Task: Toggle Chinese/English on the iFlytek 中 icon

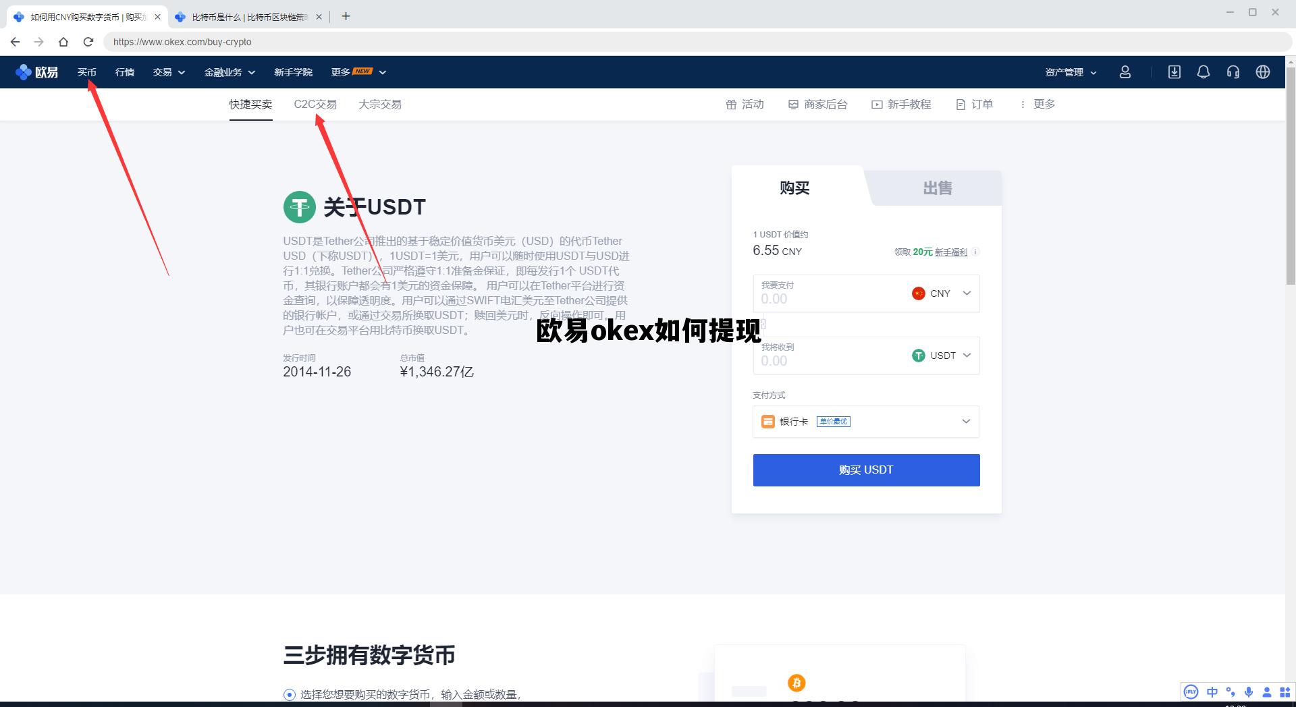Action: pos(1212,692)
